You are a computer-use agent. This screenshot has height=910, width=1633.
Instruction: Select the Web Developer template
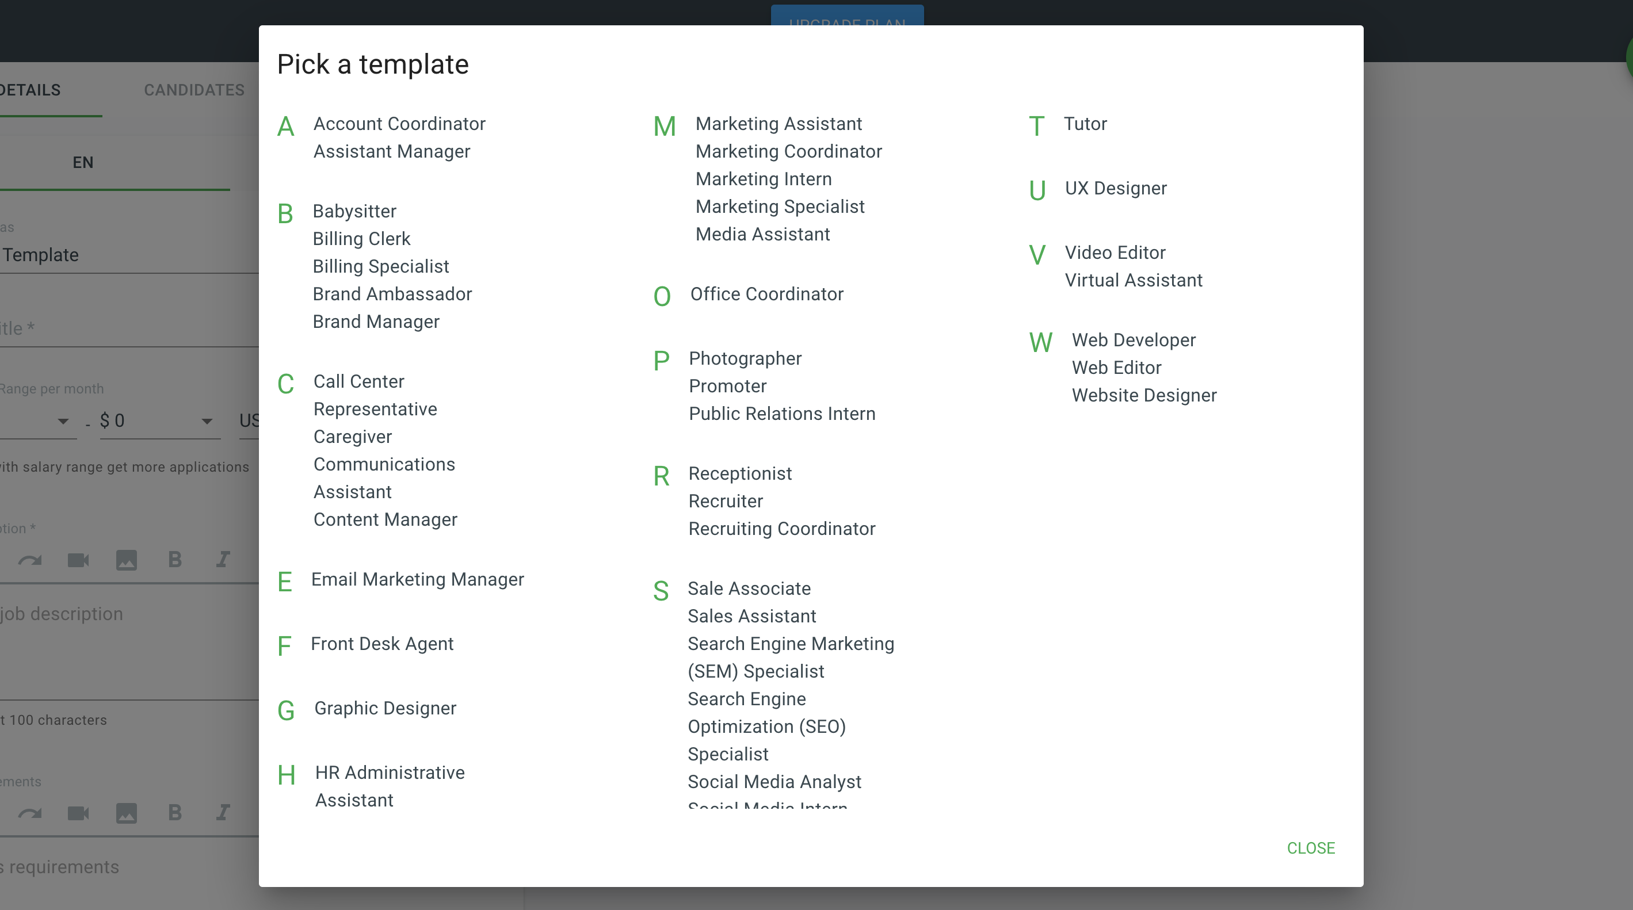[1133, 339]
